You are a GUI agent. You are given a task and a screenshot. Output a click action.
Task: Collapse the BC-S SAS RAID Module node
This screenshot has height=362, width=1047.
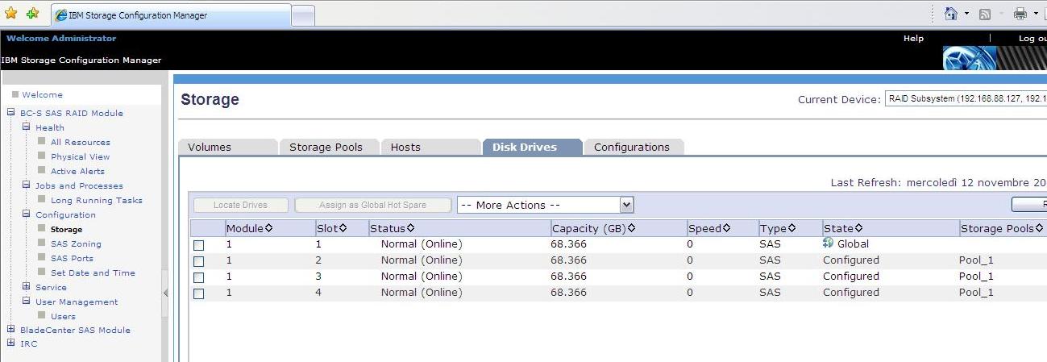11,113
